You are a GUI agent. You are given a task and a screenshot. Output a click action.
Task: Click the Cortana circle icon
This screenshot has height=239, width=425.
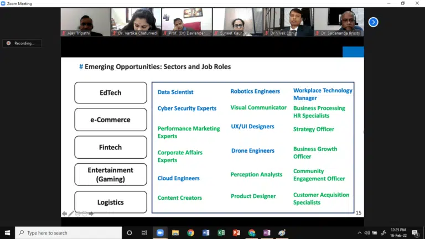(129, 233)
